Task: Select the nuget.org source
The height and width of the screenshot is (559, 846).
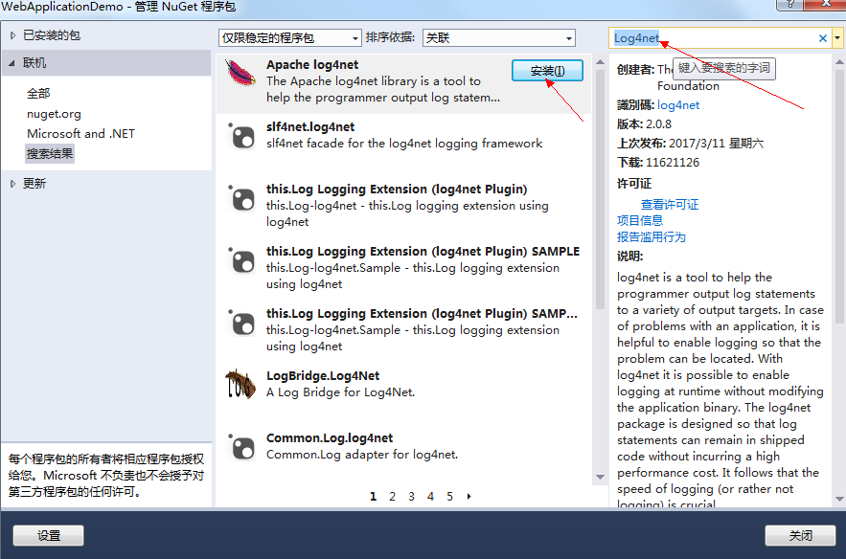Action: pyautogui.click(x=54, y=114)
